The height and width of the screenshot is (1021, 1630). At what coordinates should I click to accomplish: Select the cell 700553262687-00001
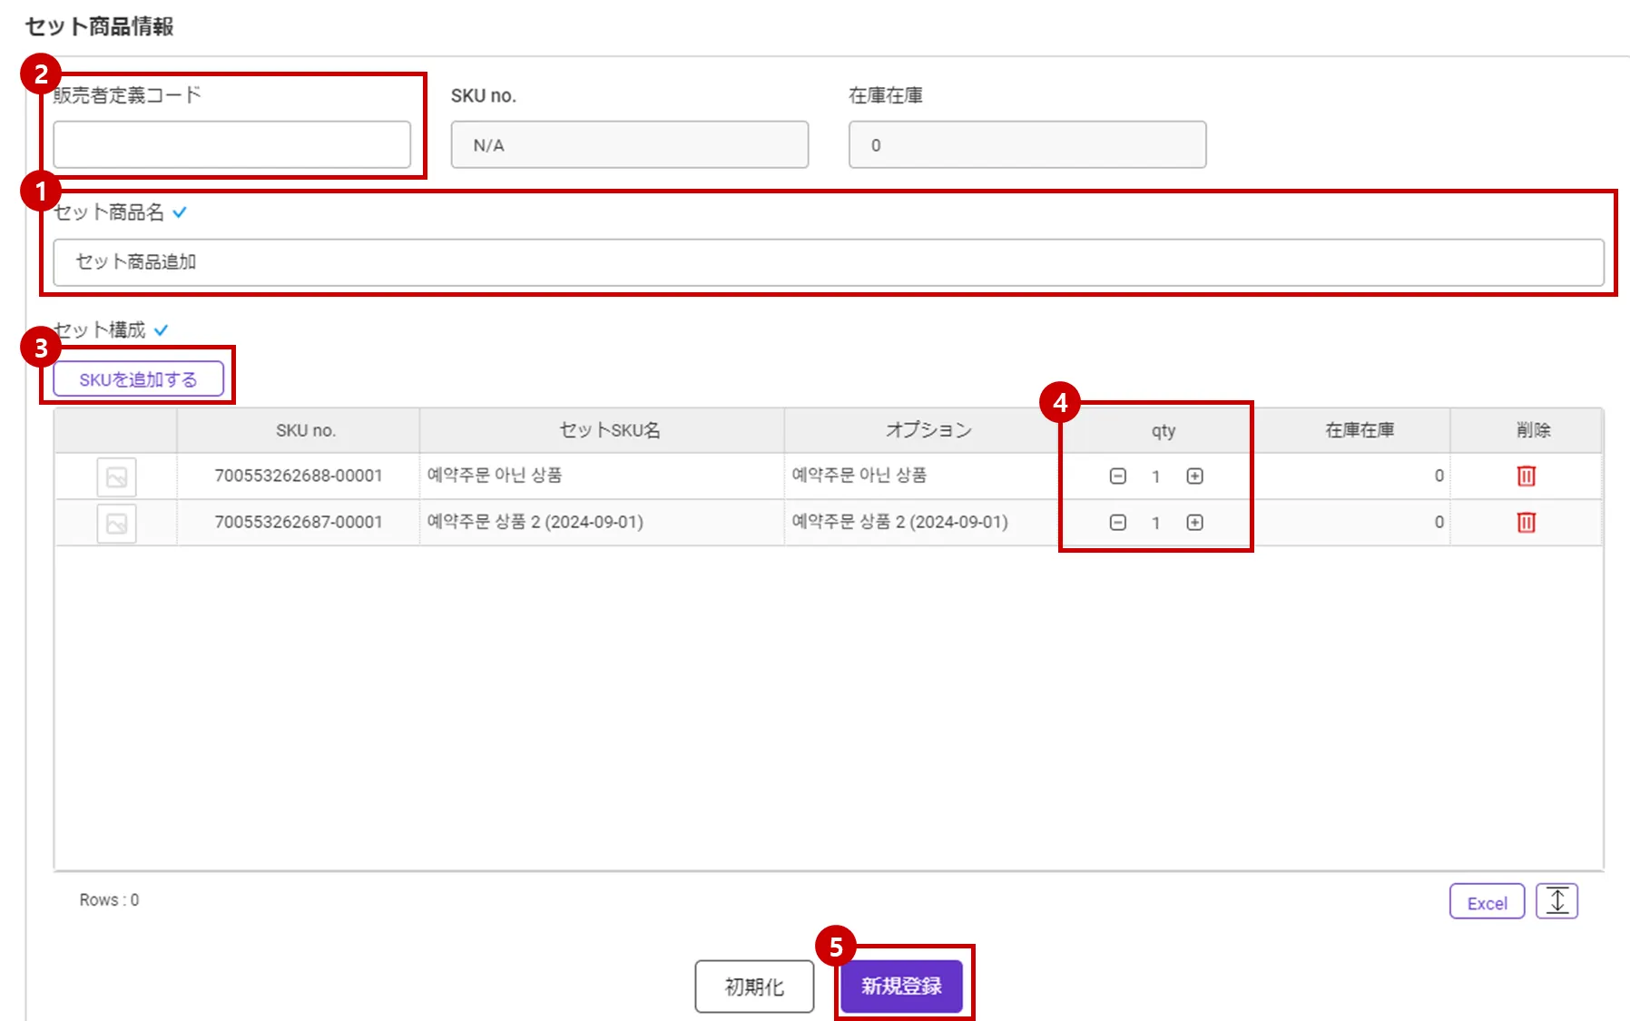tap(299, 522)
